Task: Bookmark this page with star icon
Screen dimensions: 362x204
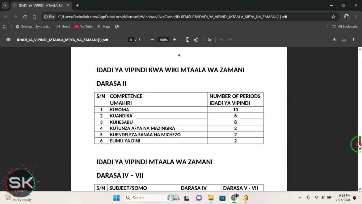Action: point(333,17)
